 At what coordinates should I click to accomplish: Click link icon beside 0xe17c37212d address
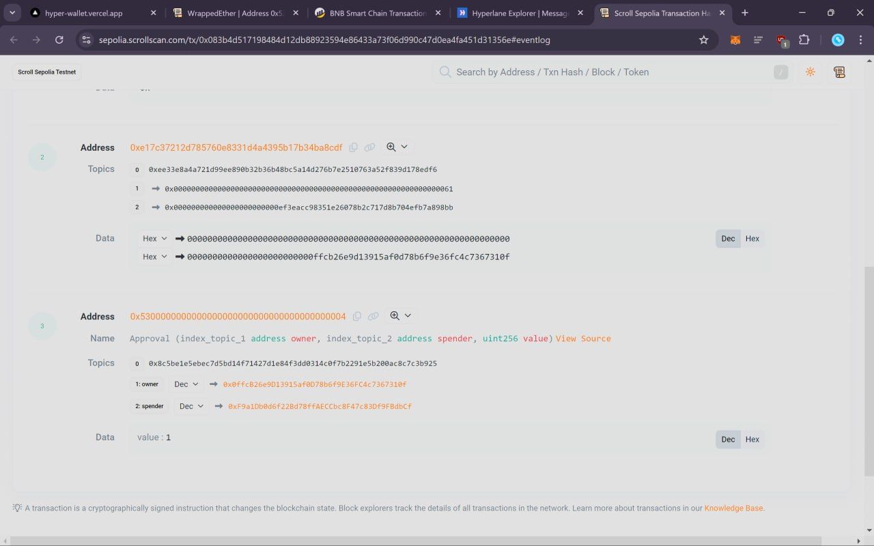coord(369,147)
